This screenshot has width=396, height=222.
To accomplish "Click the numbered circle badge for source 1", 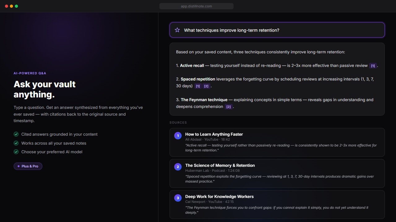I will [x=178, y=136].
